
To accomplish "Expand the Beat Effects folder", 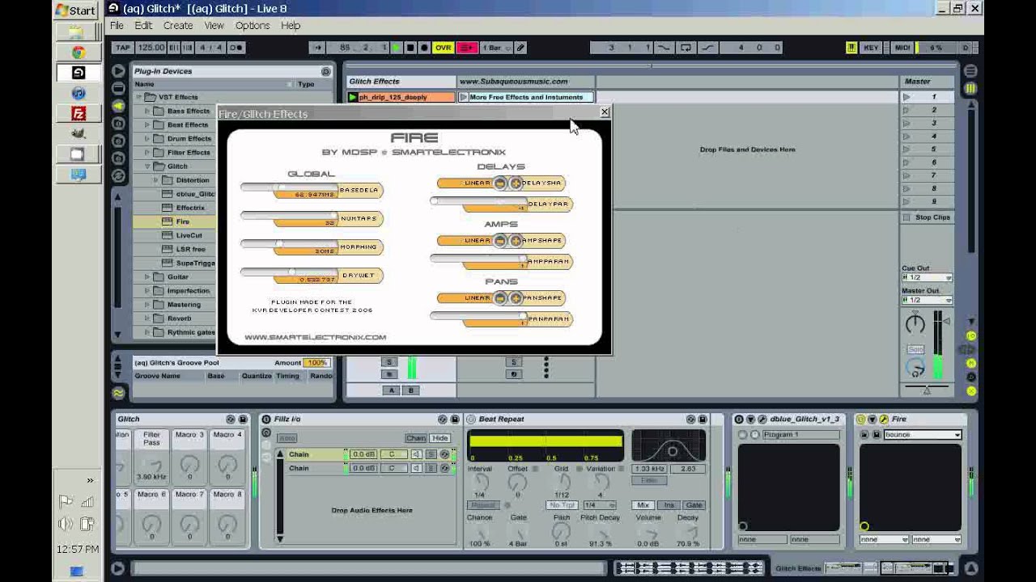I will (x=147, y=124).
